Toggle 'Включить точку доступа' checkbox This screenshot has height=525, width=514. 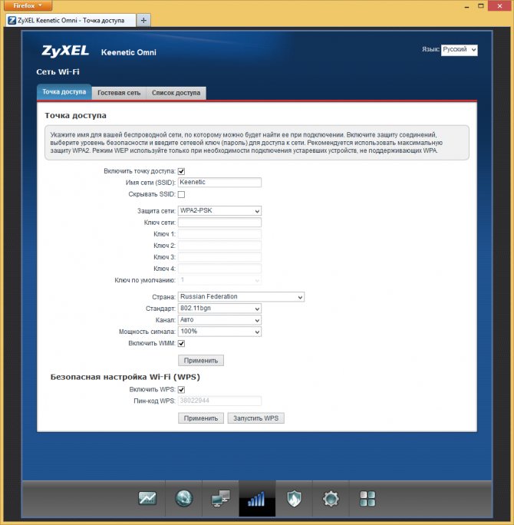[x=181, y=171]
